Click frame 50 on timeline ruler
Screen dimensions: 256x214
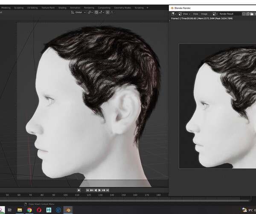[7, 195]
